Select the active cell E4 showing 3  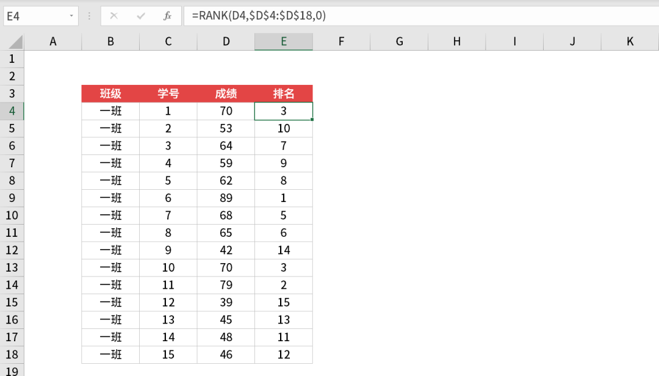click(x=284, y=111)
